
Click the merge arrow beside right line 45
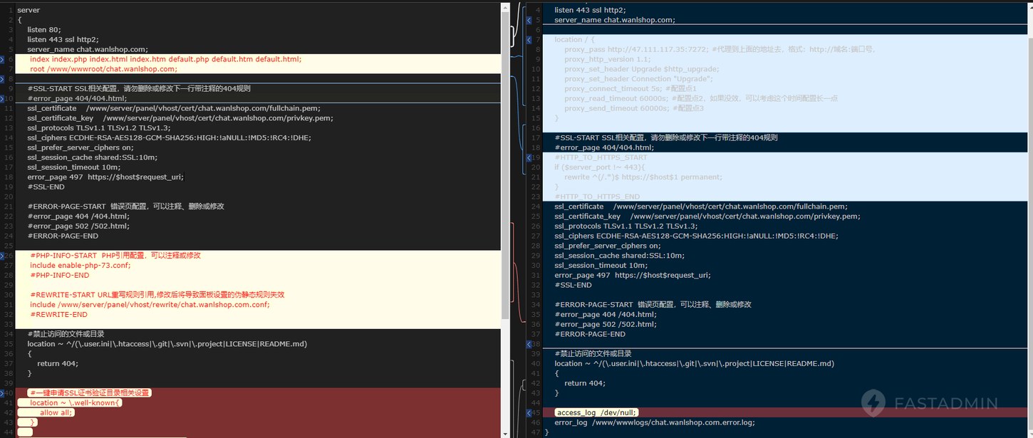tap(529, 412)
